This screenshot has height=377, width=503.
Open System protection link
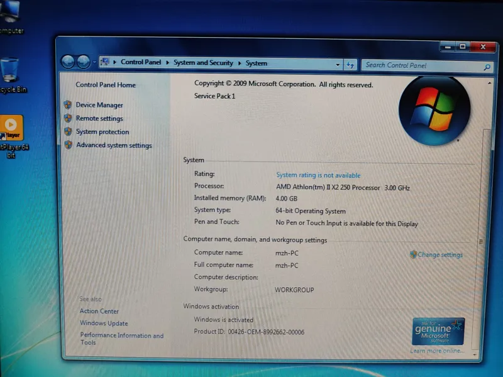pyautogui.click(x=102, y=132)
